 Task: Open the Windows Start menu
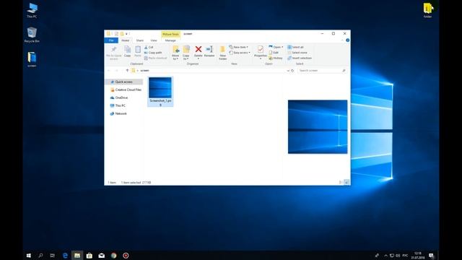[x=29, y=255]
